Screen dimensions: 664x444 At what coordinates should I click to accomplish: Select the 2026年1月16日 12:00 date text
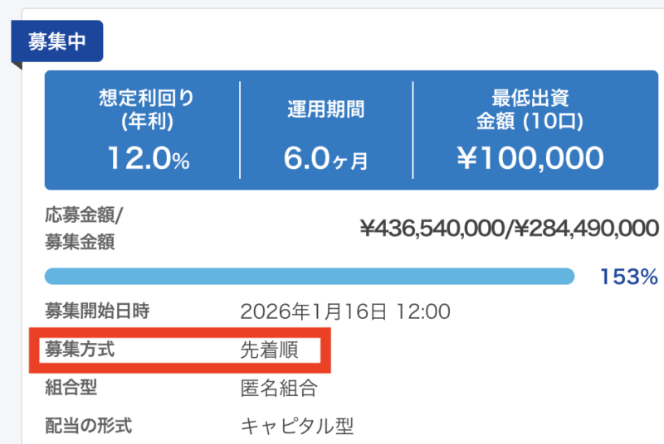[344, 312]
